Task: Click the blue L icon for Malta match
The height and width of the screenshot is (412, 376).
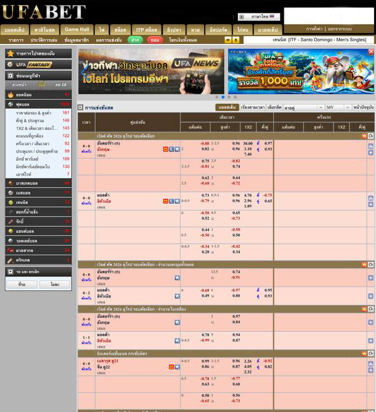Action: [x=171, y=201]
